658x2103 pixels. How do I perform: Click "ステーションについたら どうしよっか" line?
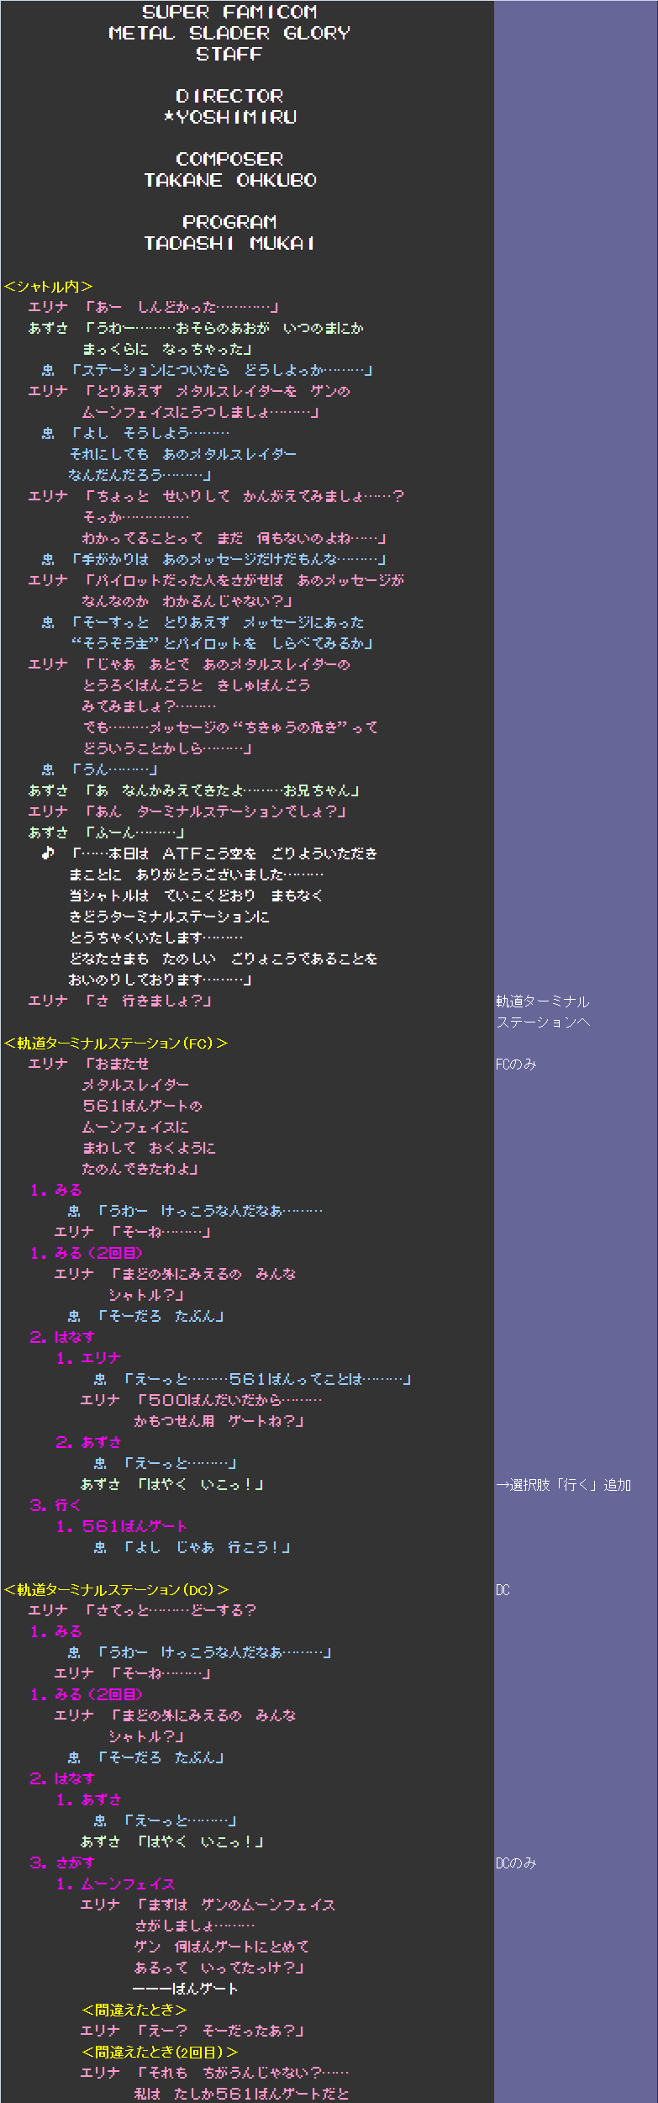[x=222, y=370]
